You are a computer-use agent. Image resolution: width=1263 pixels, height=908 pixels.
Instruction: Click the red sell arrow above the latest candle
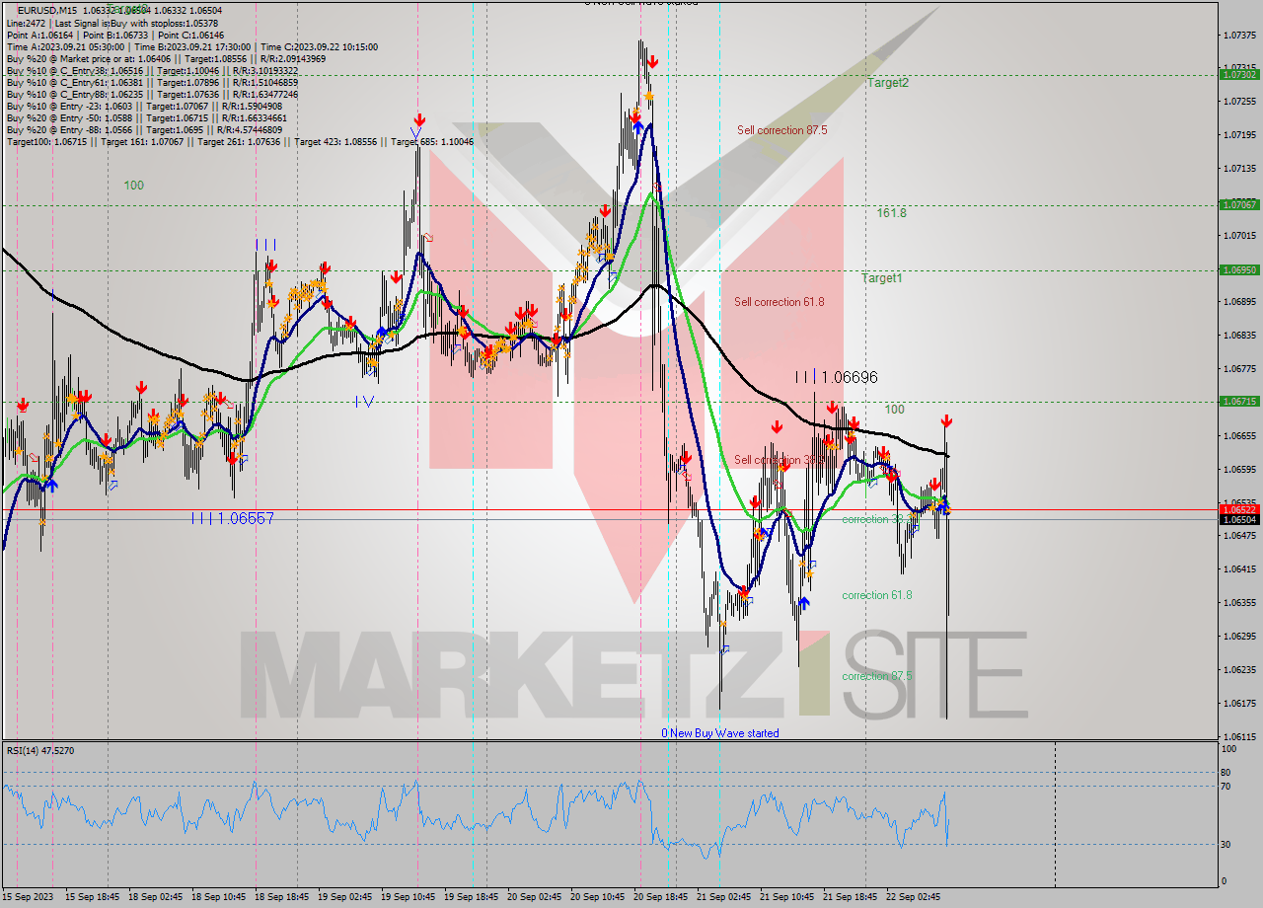click(x=946, y=421)
